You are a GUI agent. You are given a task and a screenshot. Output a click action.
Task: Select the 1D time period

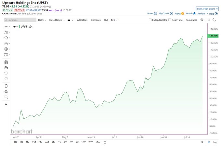[x=15, y=142]
